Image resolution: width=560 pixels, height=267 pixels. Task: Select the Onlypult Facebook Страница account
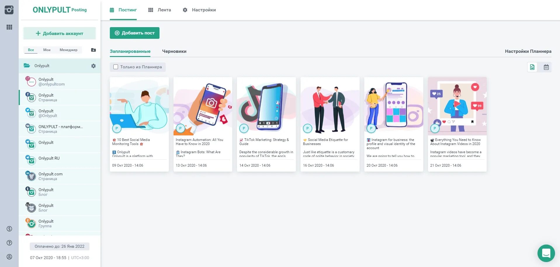60,97
